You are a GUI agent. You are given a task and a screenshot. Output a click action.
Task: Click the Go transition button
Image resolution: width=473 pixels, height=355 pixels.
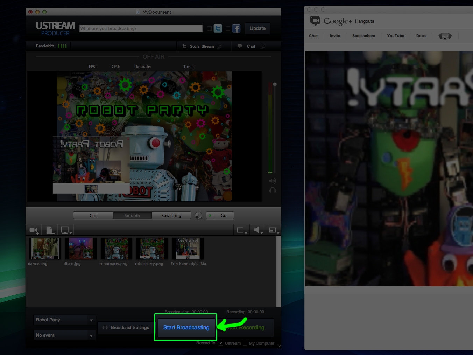click(x=224, y=216)
